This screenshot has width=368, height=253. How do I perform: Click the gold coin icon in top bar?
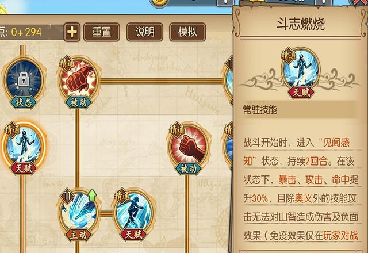[x=160, y=2]
